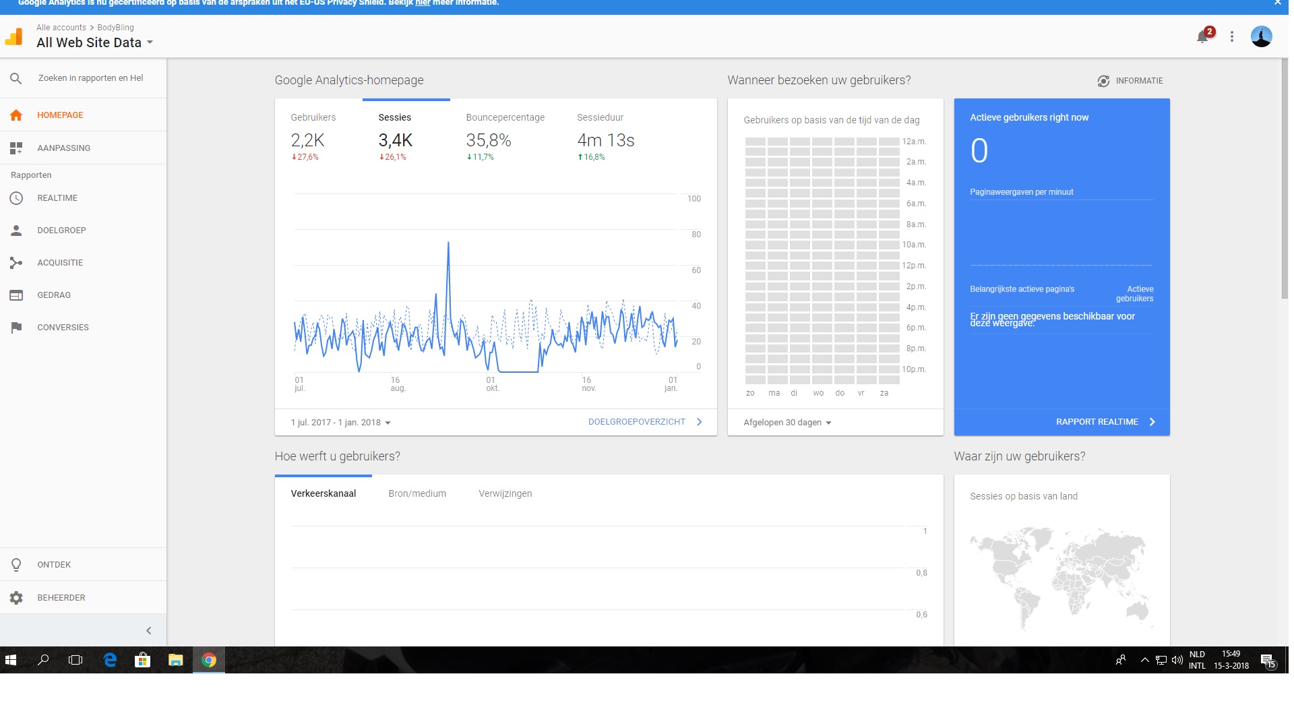
Task: Open the Doelgroepoverzicht report link
Action: click(645, 422)
